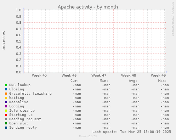This screenshot has width=176, height=140.
Task: Click the Sending reply Max '-nan' value
Action: pos(165,128)
